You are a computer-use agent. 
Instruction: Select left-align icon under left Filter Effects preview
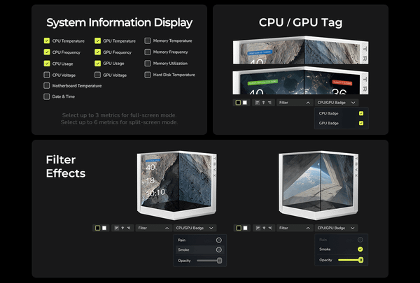(116, 228)
